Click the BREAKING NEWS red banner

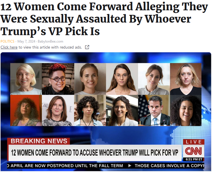coord(39,141)
